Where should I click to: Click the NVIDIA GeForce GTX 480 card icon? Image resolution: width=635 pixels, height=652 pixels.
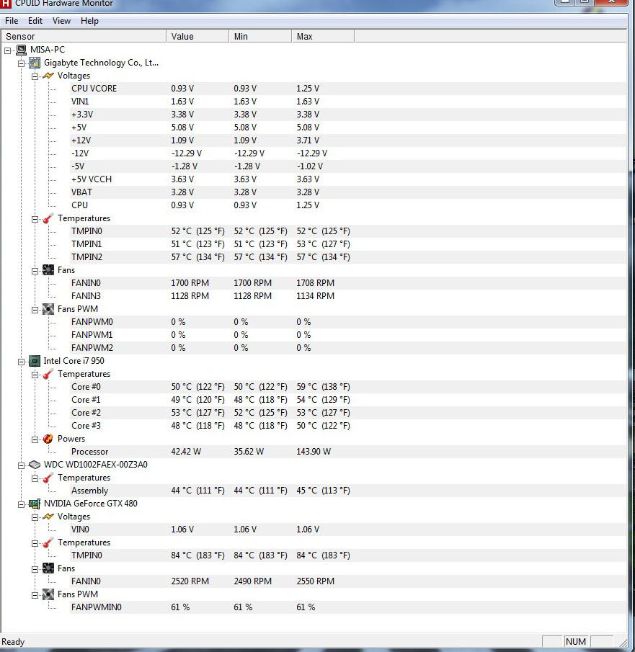point(35,504)
